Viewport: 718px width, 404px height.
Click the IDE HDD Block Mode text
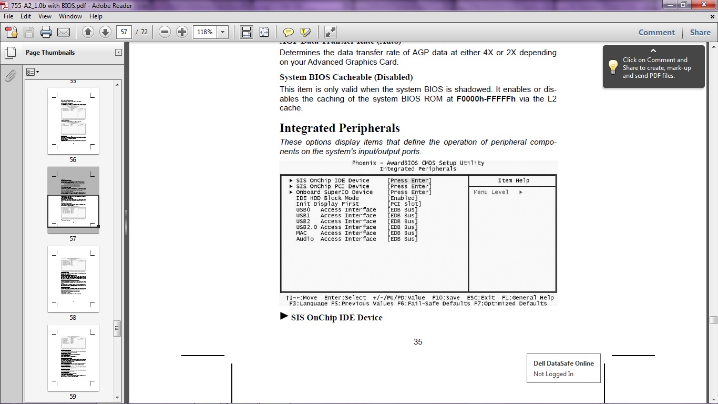coord(327,198)
